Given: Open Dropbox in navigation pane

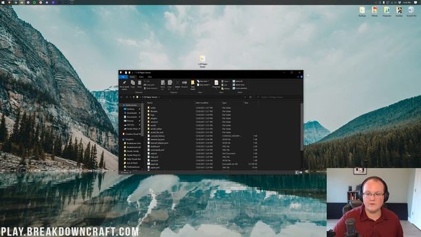Looking at the screenshot, I should (129, 140).
